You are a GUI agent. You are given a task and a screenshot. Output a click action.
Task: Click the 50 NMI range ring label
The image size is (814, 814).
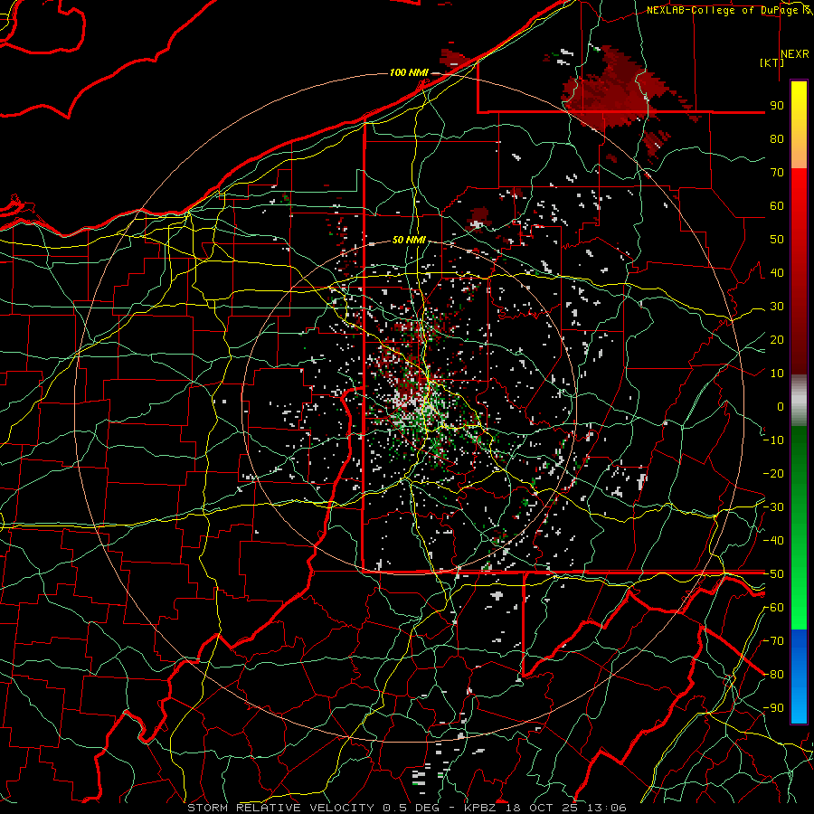click(409, 240)
